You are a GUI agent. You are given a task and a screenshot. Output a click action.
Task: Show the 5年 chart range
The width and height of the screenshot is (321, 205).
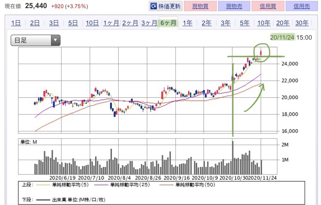click(x=245, y=23)
